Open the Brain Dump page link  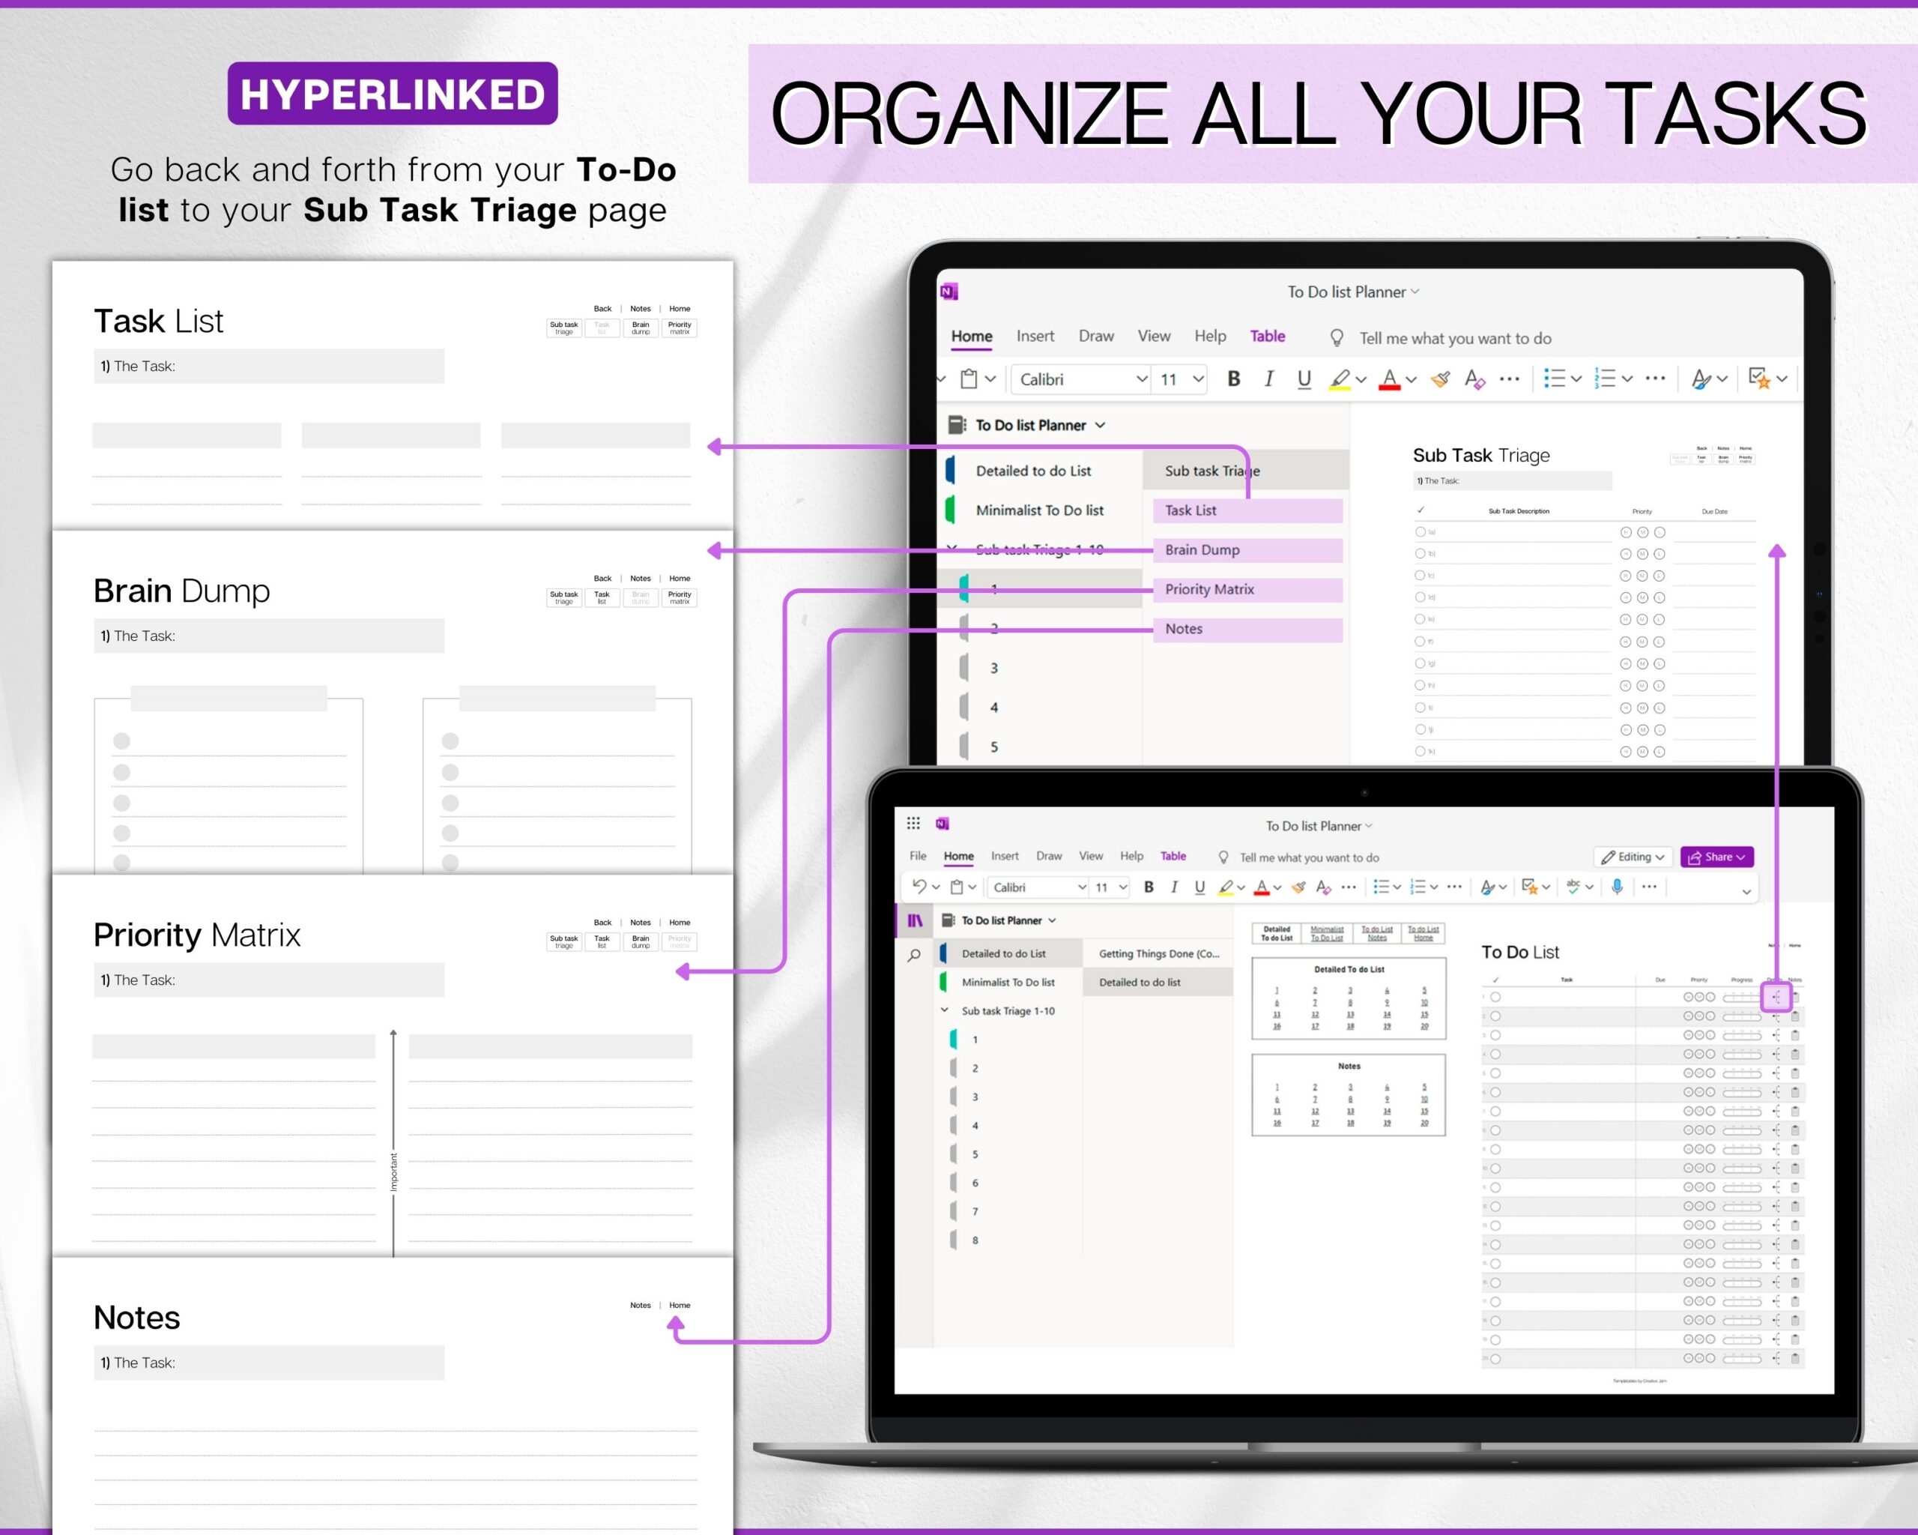pos(1202,550)
